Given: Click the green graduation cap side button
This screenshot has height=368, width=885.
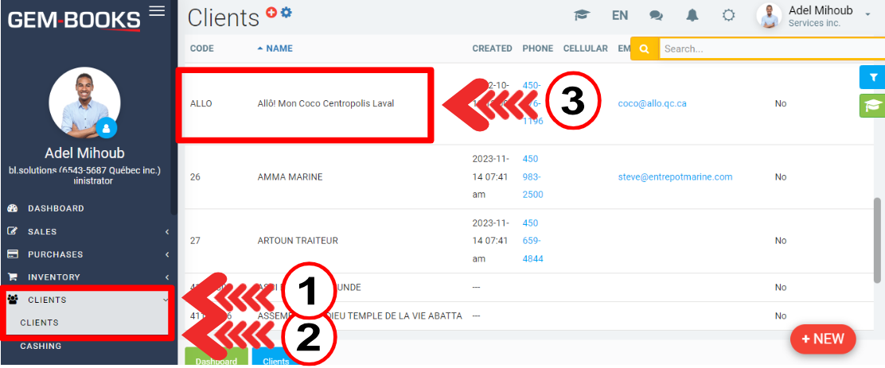Looking at the screenshot, I should (x=872, y=106).
